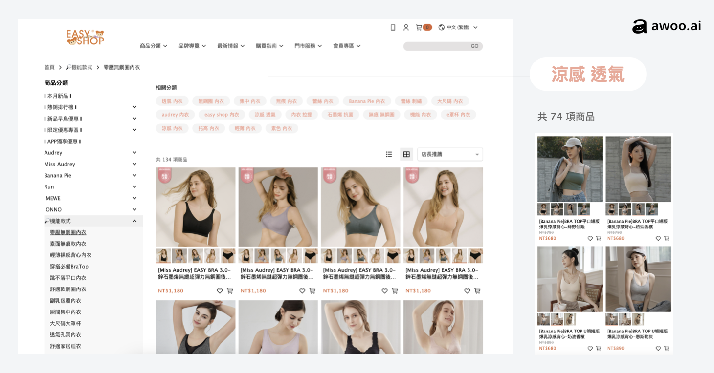Add the U領短版 奶油香檳 BRA TOP to cart

pyautogui.click(x=599, y=349)
